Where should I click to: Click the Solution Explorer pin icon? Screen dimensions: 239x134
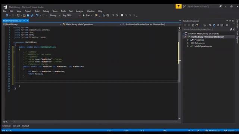[x=230, y=21]
